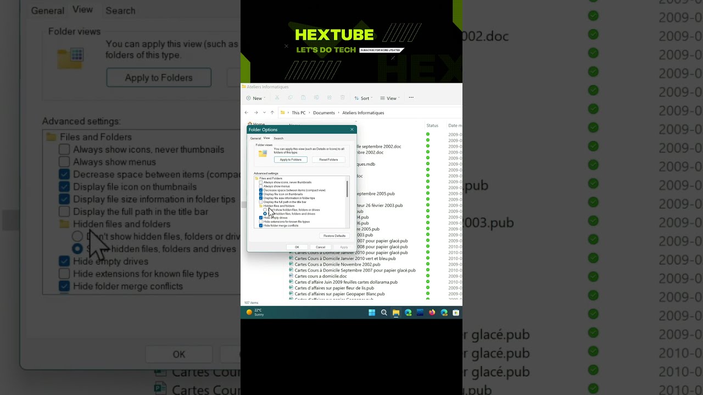
Task: Switch to the Search tab in Folder Options
Action: point(278,138)
